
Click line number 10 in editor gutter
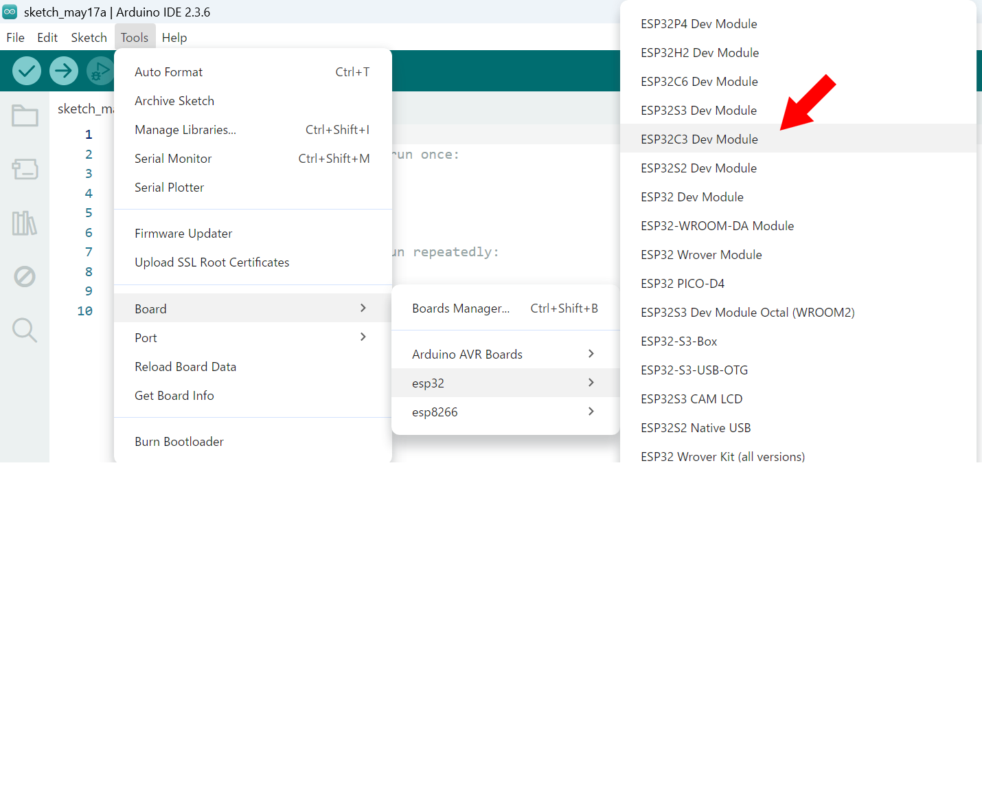(85, 311)
